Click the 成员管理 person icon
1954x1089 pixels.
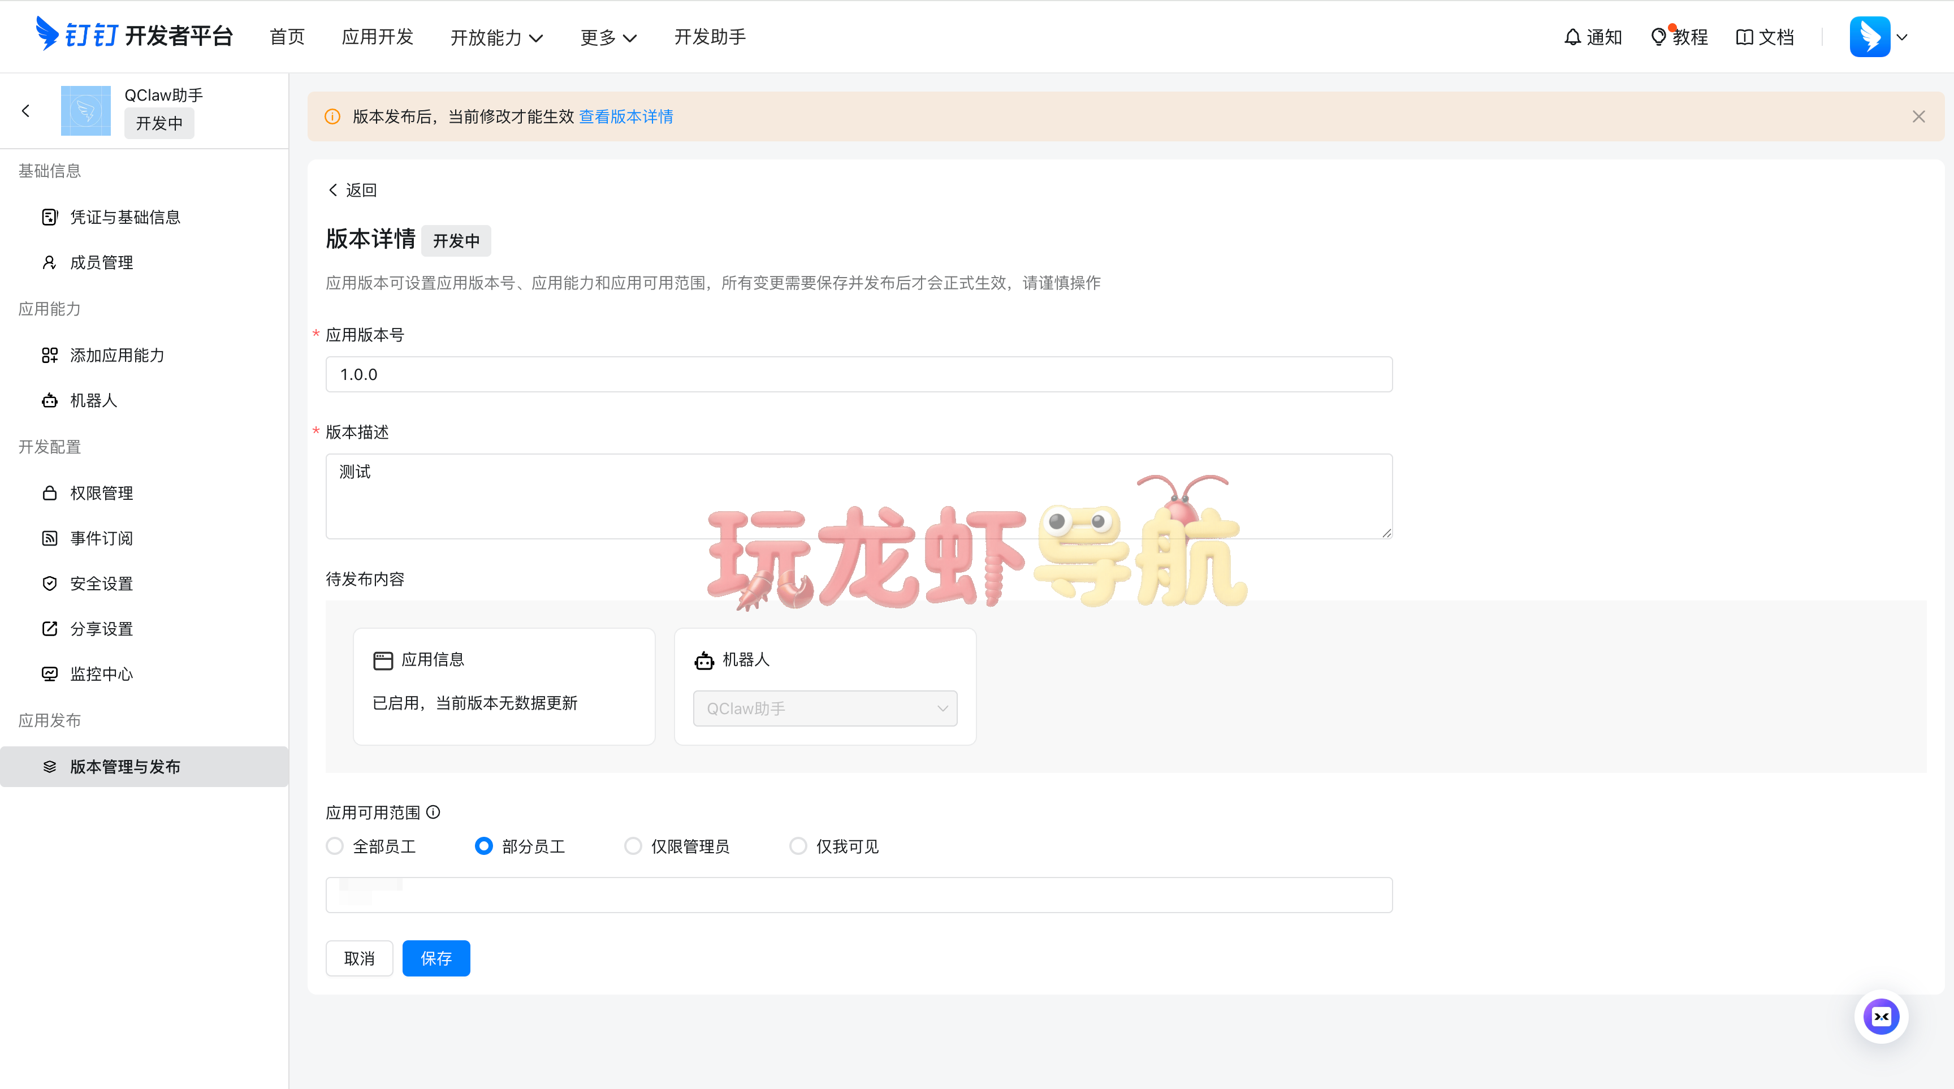point(49,262)
